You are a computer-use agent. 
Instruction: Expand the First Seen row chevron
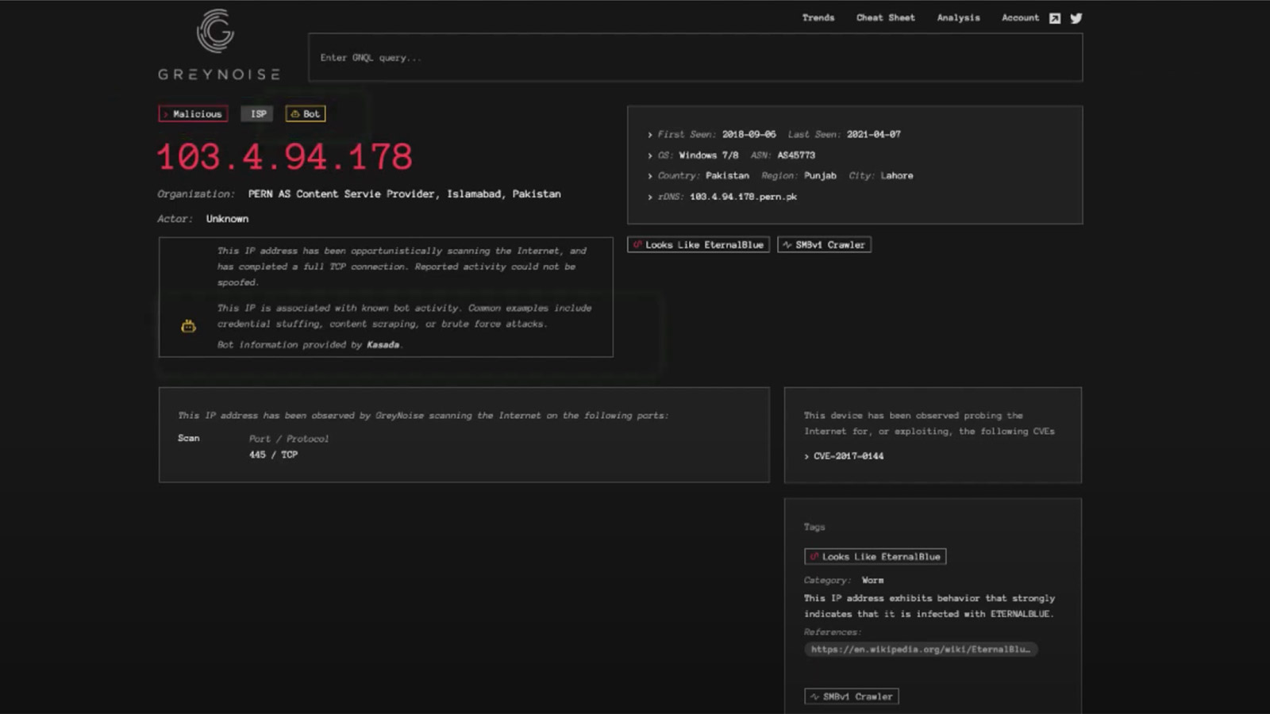coord(649,135)
